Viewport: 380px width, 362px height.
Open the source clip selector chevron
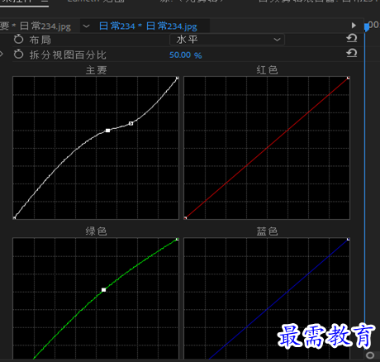click(86, 26)
